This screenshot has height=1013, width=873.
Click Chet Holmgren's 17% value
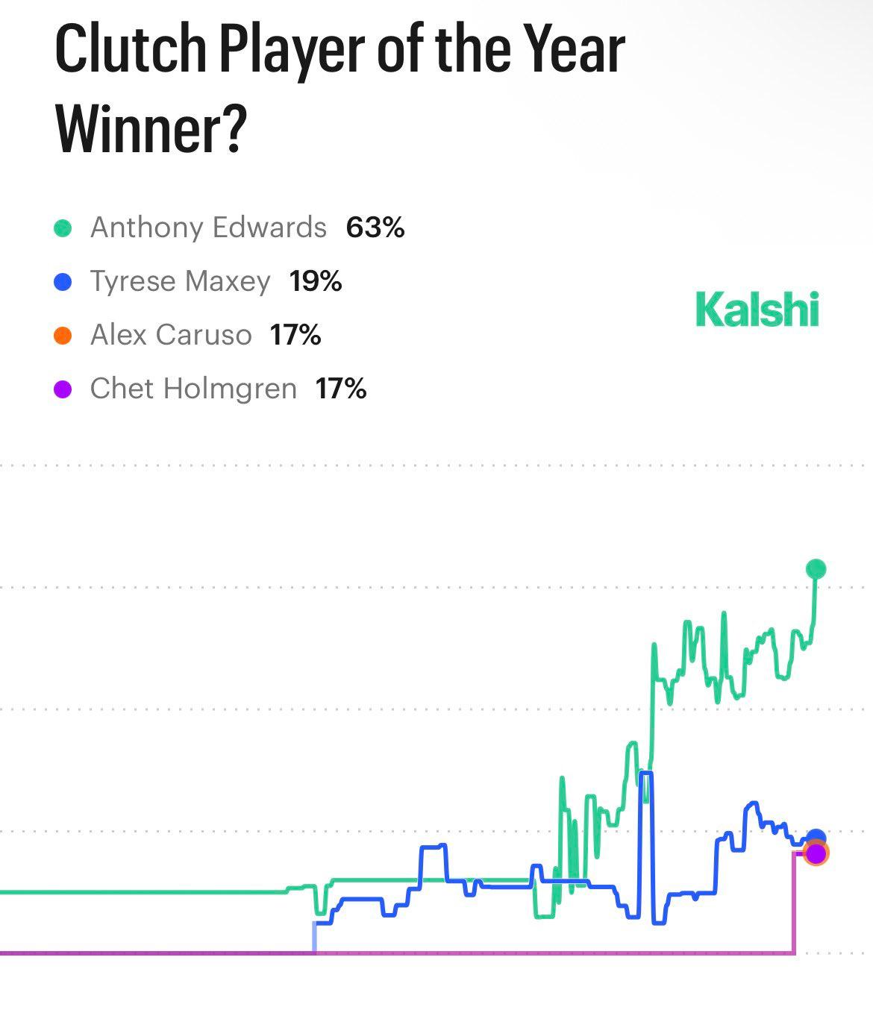tap(341, 389)
